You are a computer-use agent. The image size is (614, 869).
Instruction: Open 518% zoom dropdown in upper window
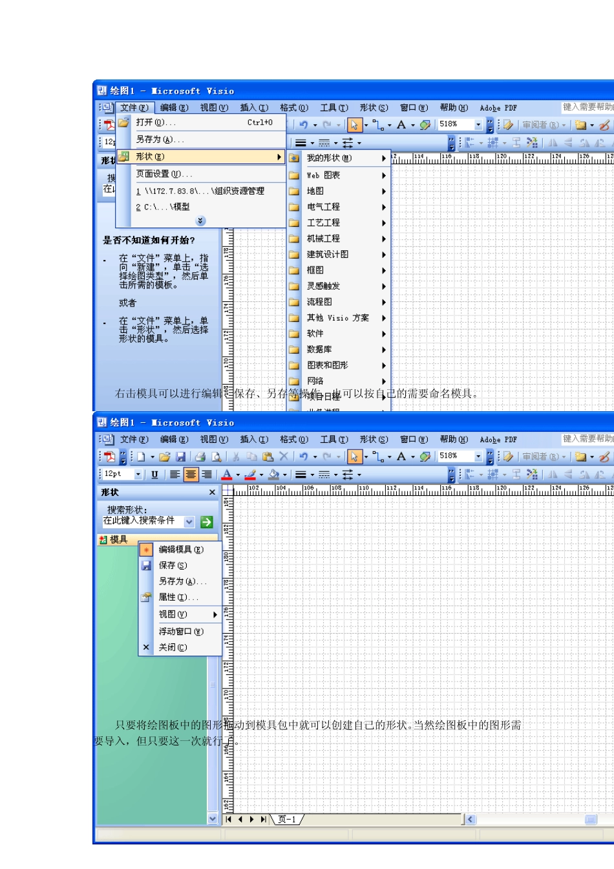click(478, 125)
